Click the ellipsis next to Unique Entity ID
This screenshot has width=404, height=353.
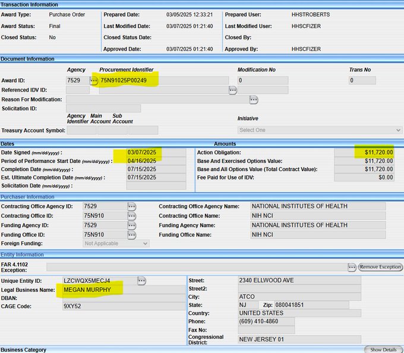141,280
